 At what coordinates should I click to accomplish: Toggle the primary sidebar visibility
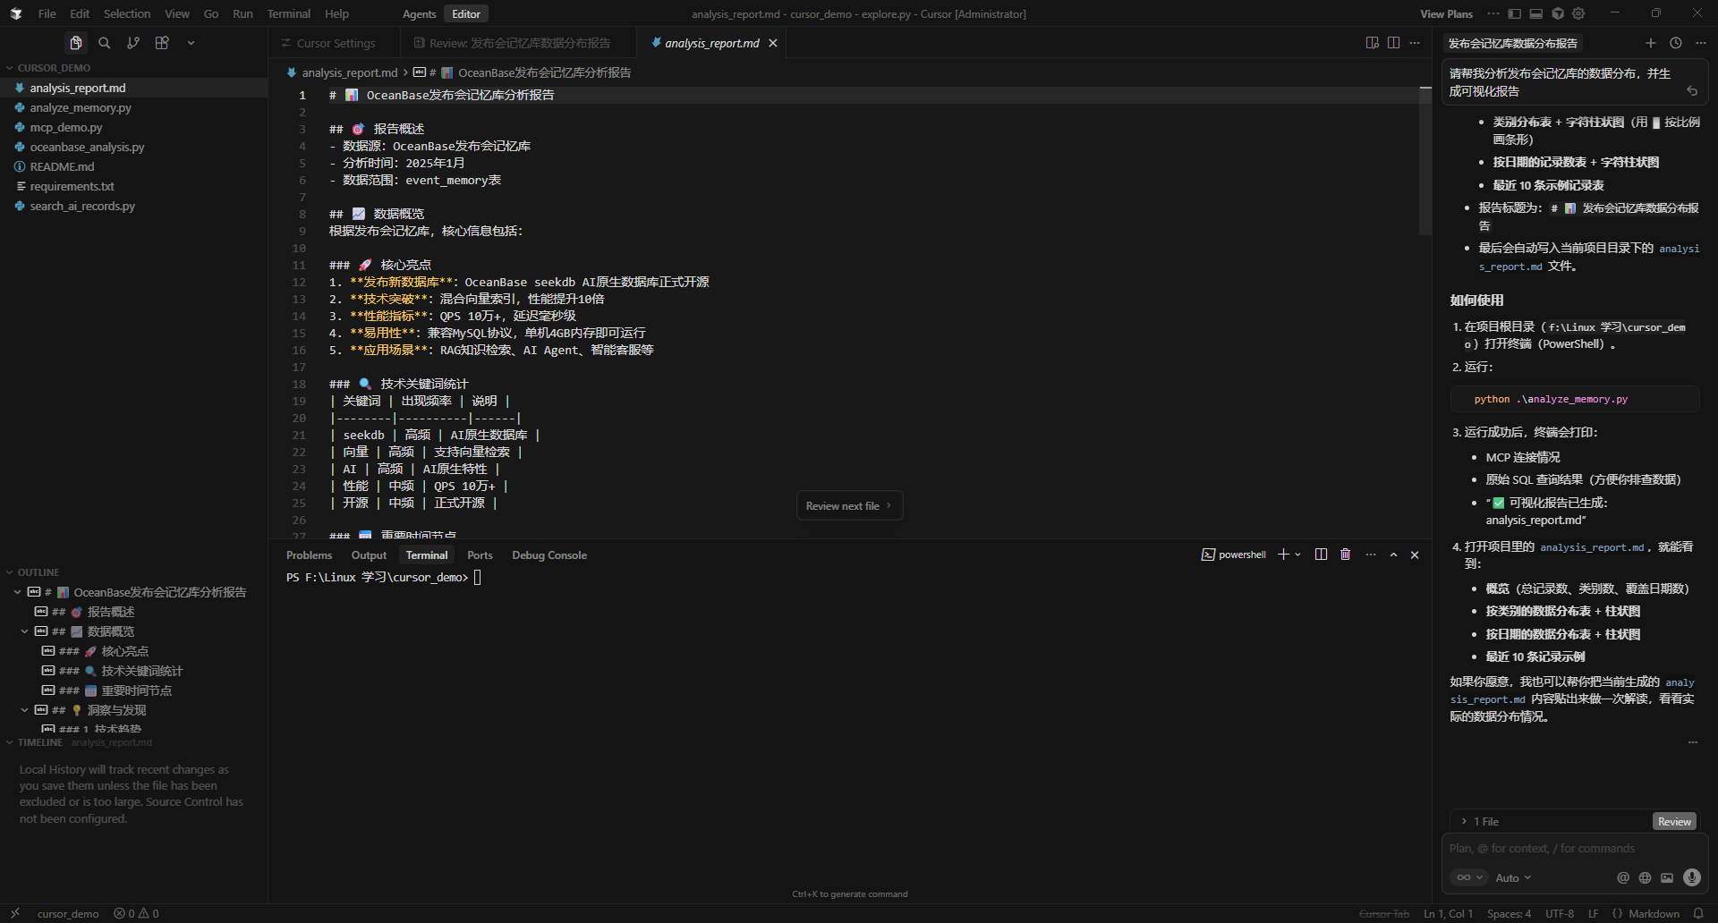point(1514,13)
